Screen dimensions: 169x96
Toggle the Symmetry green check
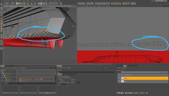pyautogui.click(x=18, y=75)
